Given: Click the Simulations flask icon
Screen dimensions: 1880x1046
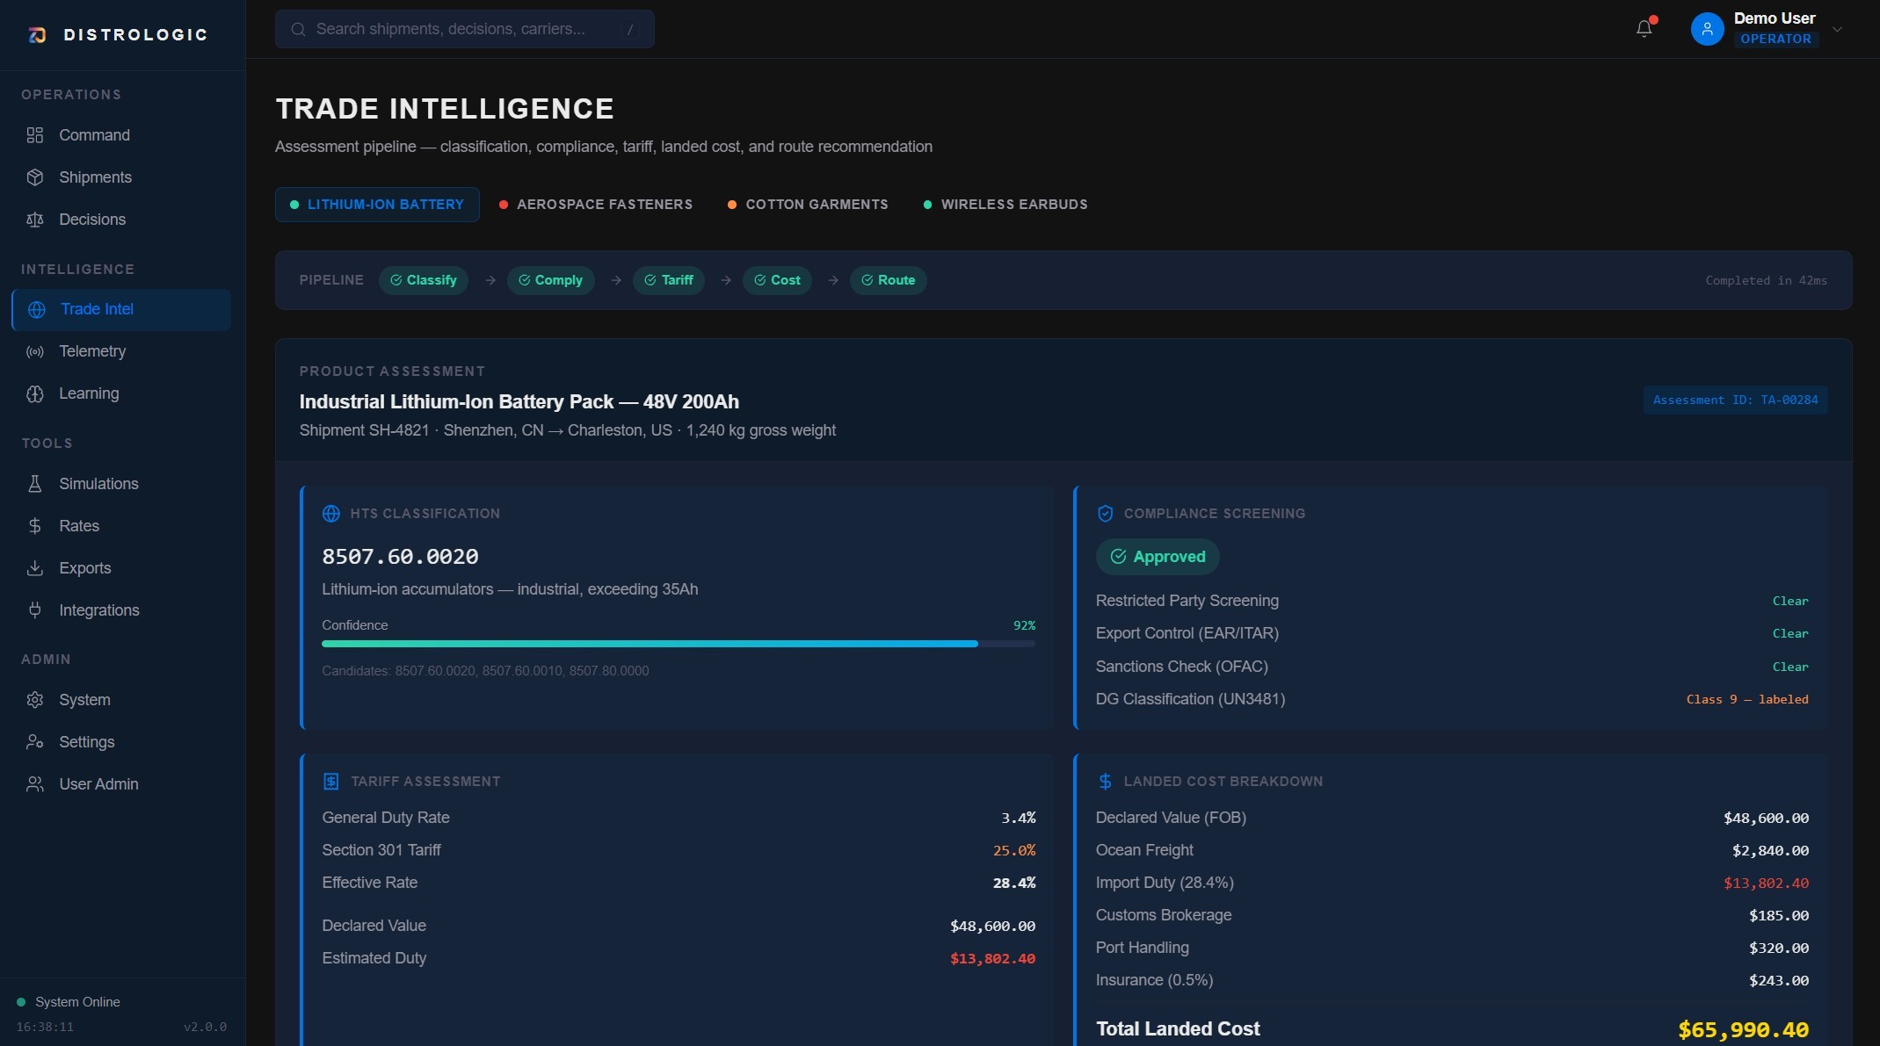Looking at the screenshot, I should [x=35, y=484].
